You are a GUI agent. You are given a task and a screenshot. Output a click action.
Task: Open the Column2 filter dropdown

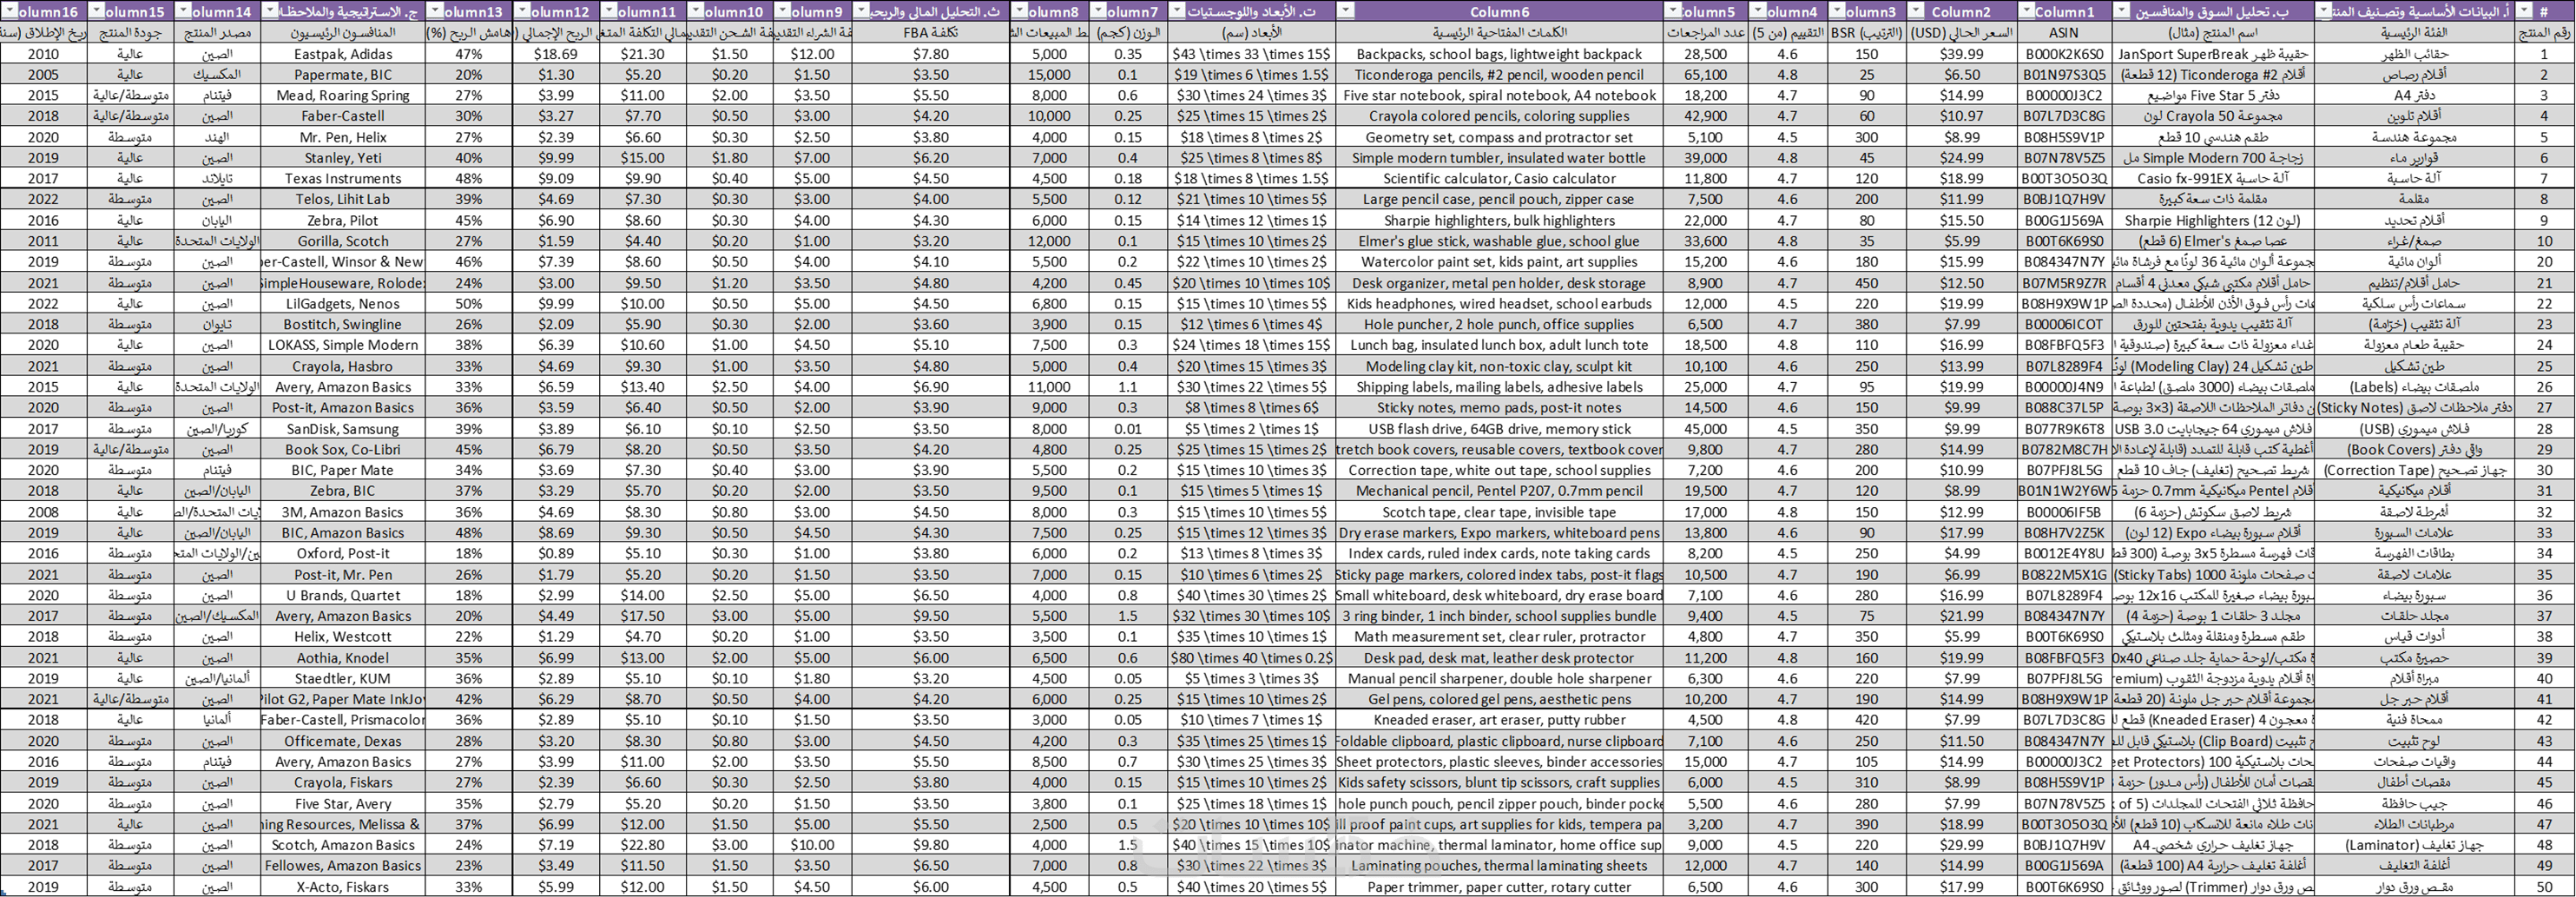click(1916, 11)
